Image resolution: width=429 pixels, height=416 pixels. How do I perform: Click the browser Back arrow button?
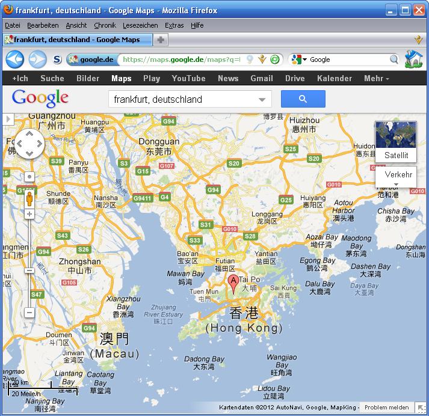[15, 60]
